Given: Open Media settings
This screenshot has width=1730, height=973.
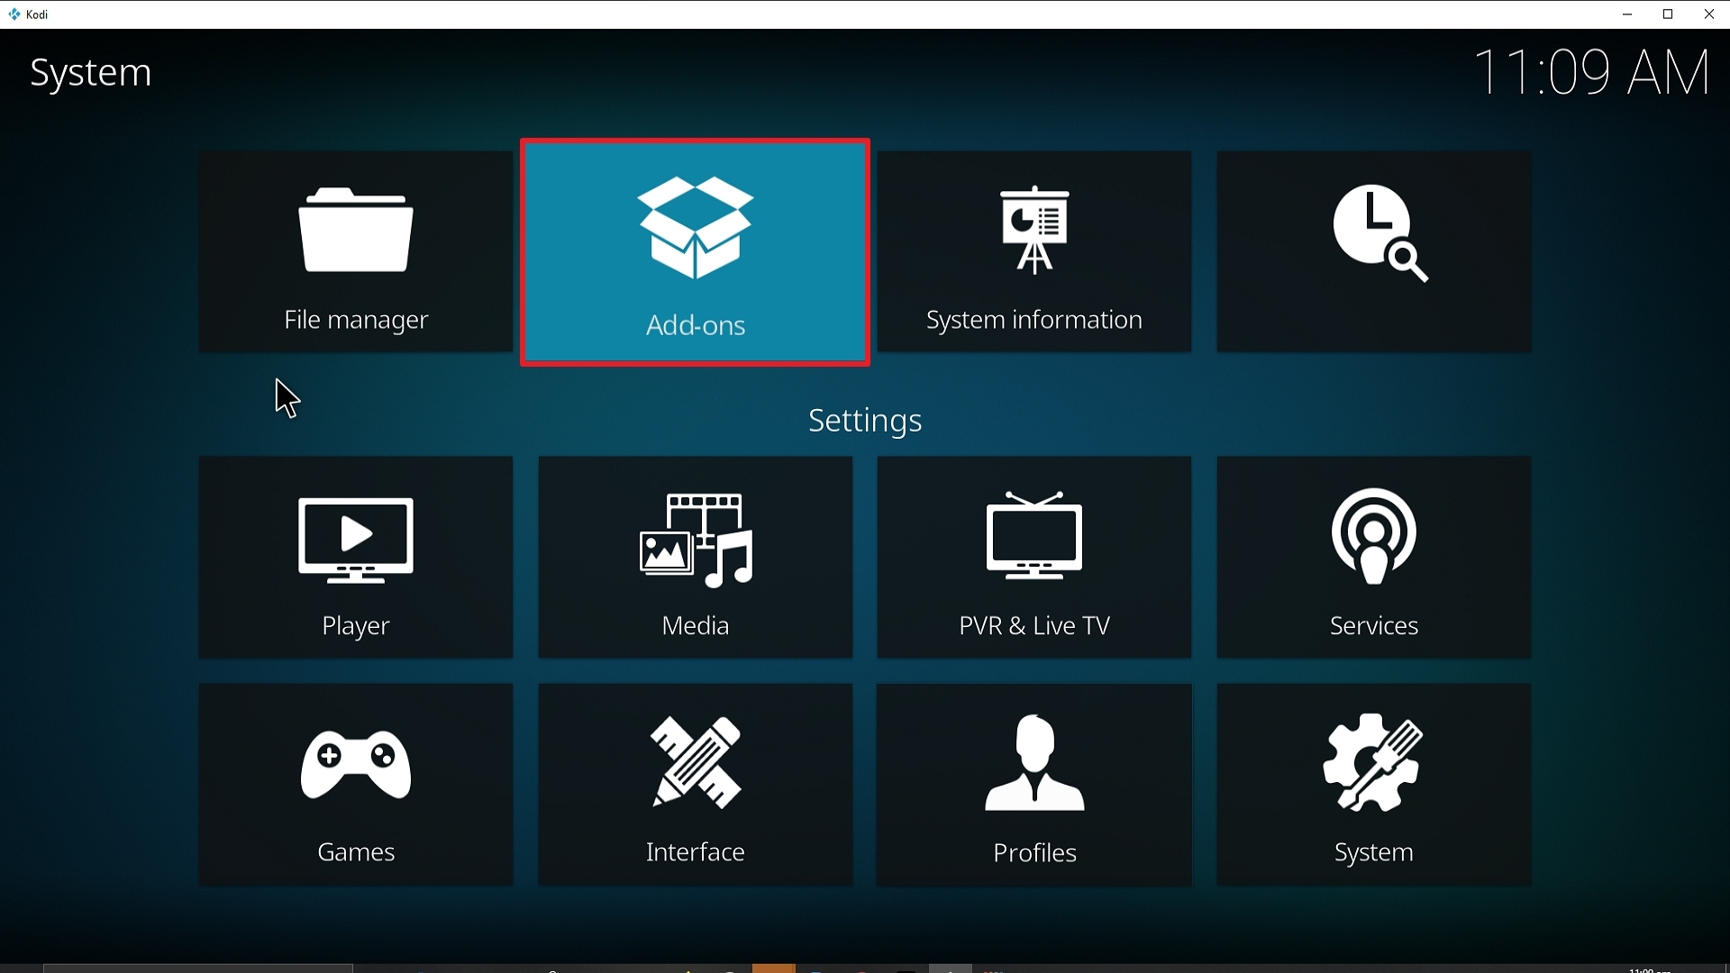Looking at the screenshot, I should 696,558.
